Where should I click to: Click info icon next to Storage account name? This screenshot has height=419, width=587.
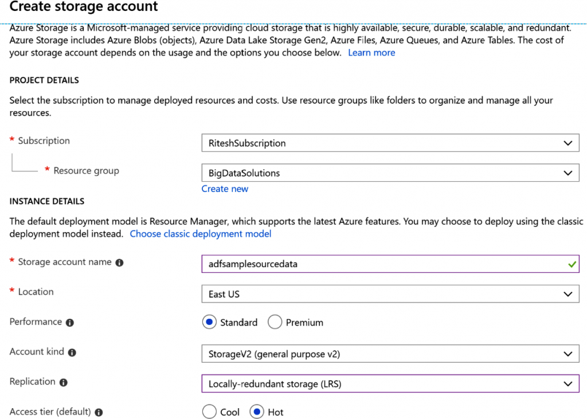click(x=119, y=263)
